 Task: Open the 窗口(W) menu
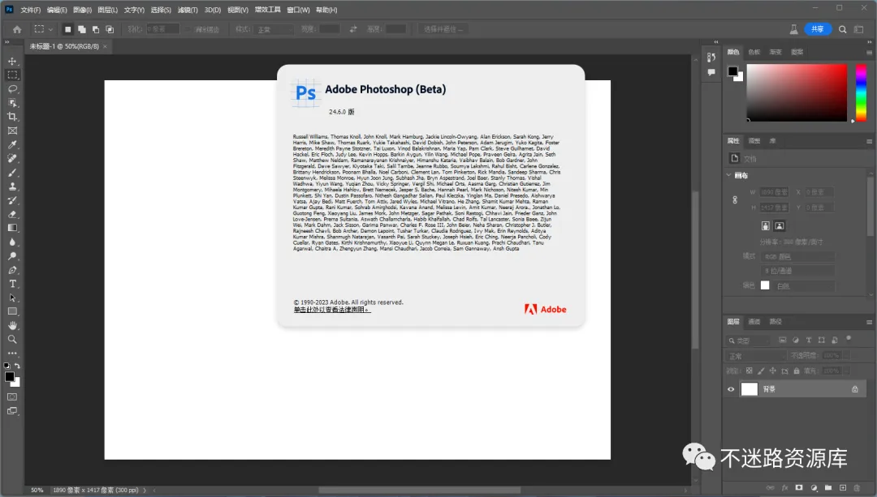(298, 10)
